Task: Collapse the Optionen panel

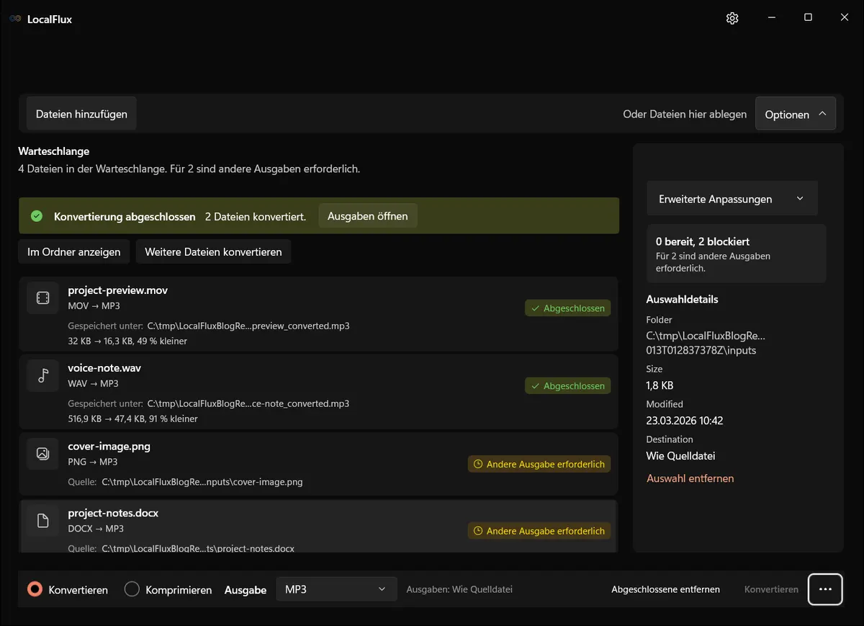Action: (x=796, y=114)
